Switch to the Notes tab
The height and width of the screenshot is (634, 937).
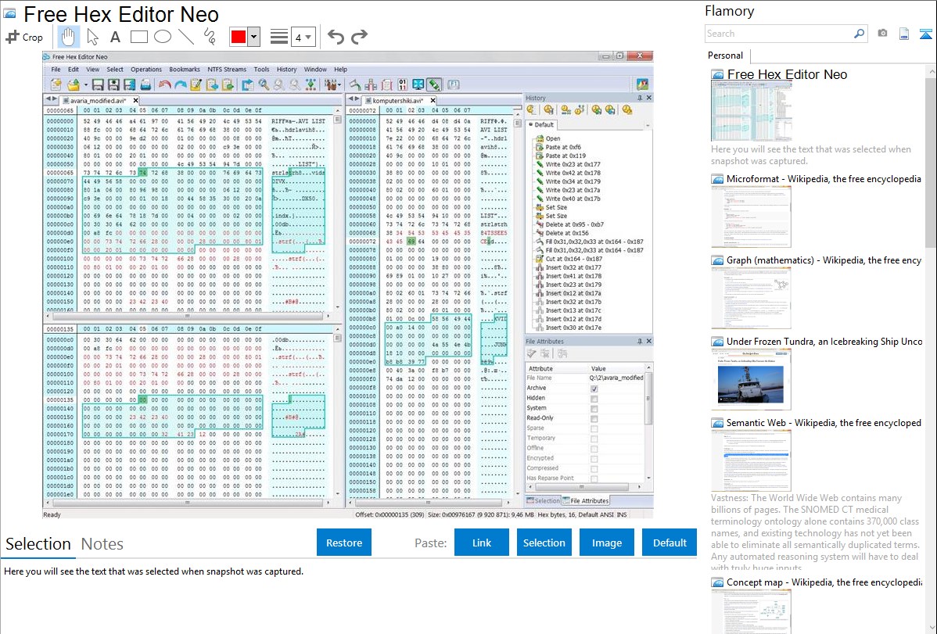tap(102, 544)
